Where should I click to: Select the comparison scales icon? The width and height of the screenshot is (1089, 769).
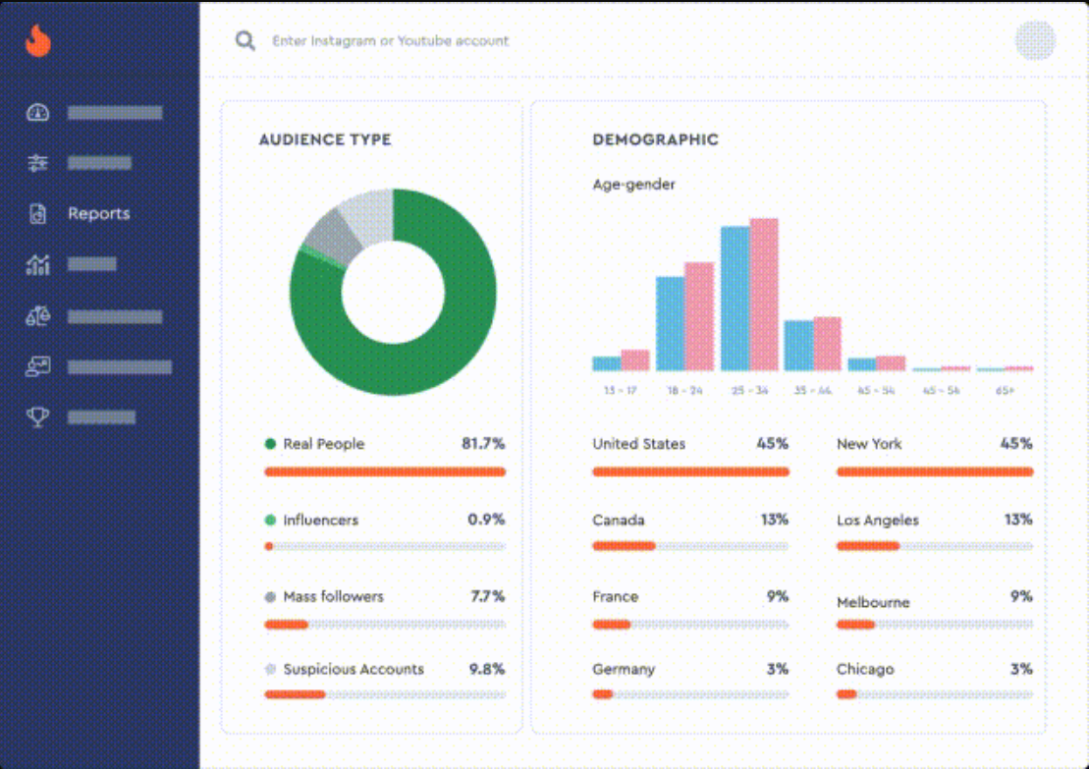pyautogui.click(x=37, y=315)
